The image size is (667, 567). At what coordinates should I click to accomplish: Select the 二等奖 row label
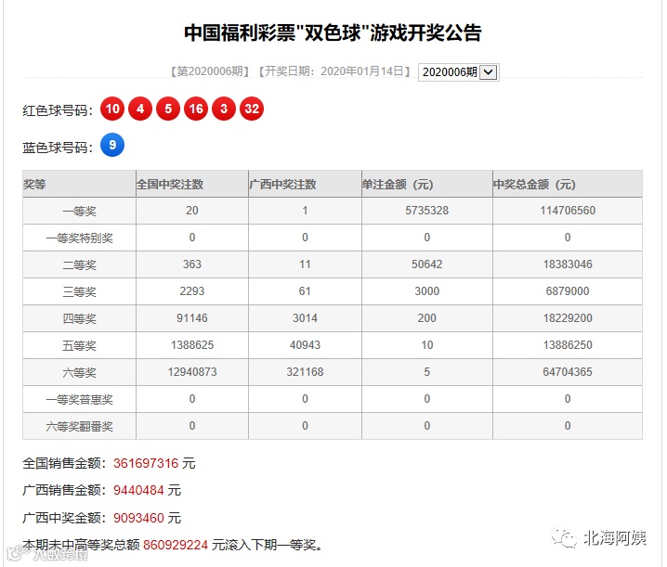79,264
